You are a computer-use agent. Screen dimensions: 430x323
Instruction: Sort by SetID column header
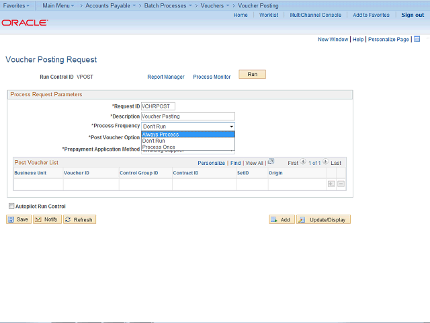pyautogui.click(x=243, y=173)
